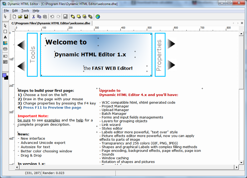Go to the next document tab arrow
This screenshot has width=247, height=178.
coord(238,23)
